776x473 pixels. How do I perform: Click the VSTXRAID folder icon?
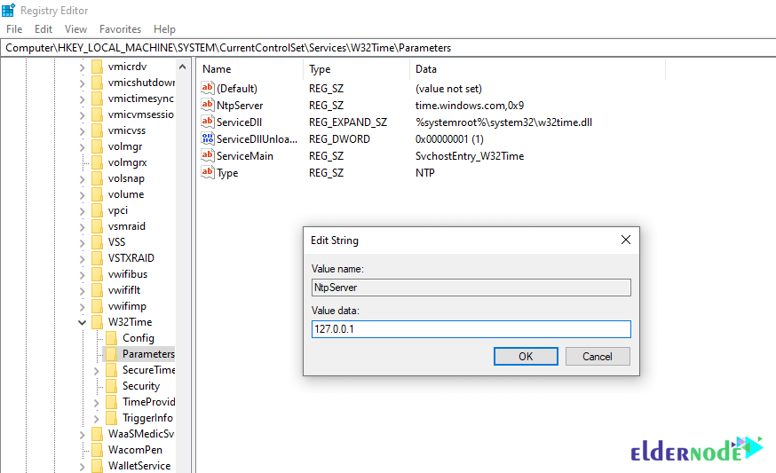pos(98,258)
